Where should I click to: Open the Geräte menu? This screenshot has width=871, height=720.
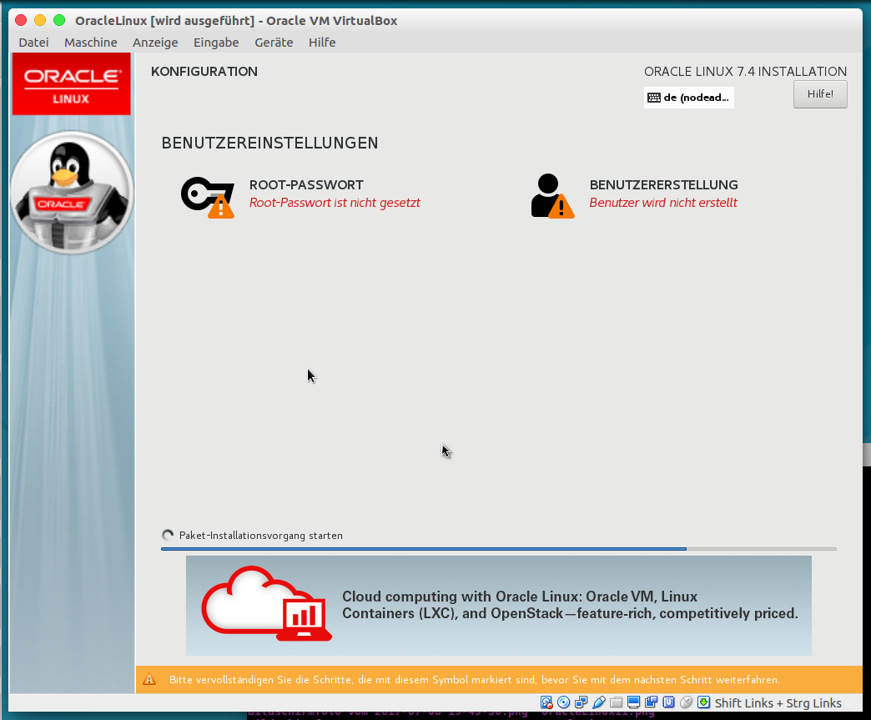pos(274,42)
